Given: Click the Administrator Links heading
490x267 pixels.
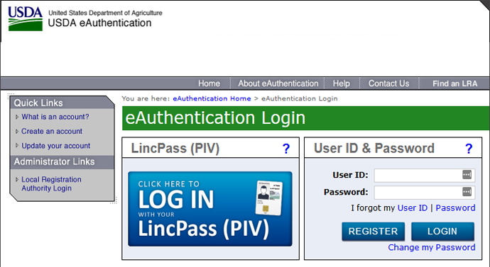Looking at the screenshot, I should [x=54, y=161].
